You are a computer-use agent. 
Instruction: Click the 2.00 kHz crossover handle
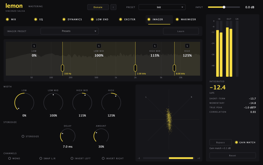pos(135,68)
